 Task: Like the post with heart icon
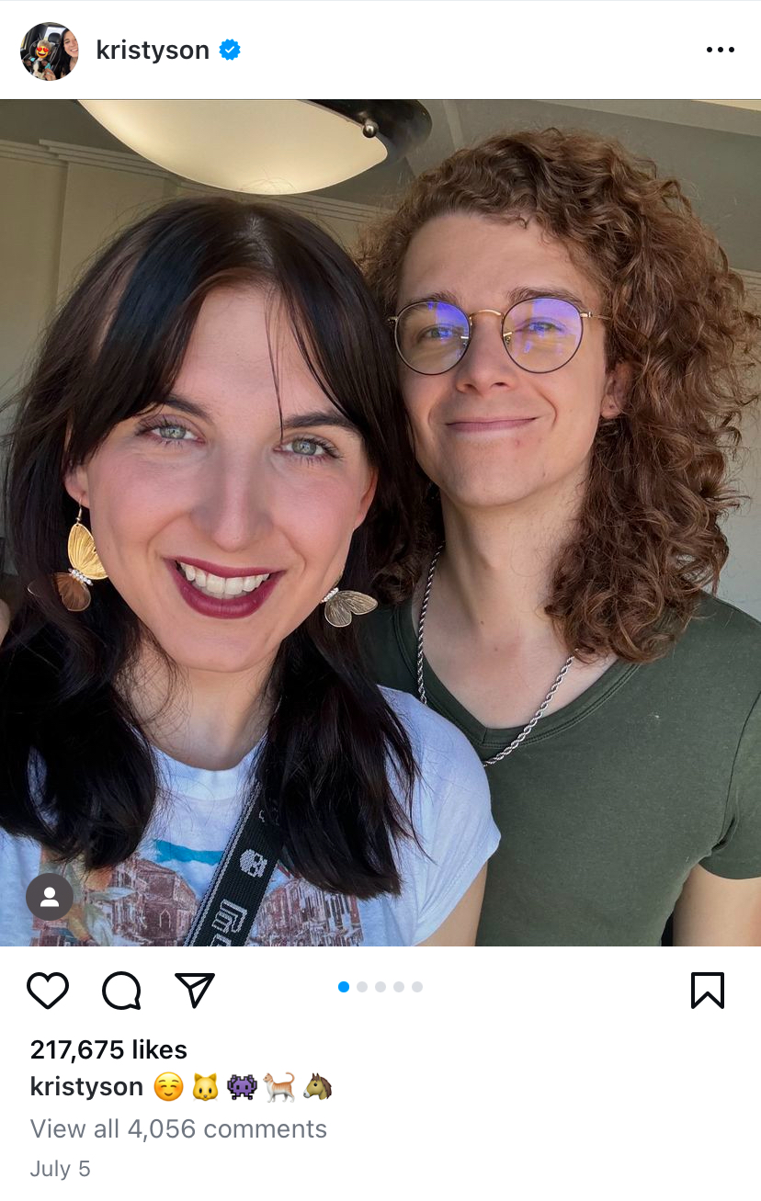pyautogui.click(x=48, y=991)
